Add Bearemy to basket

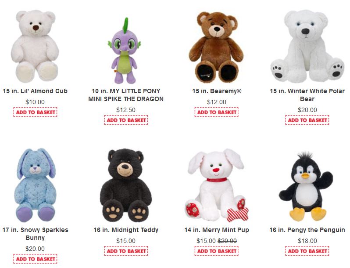coord(217,112)
